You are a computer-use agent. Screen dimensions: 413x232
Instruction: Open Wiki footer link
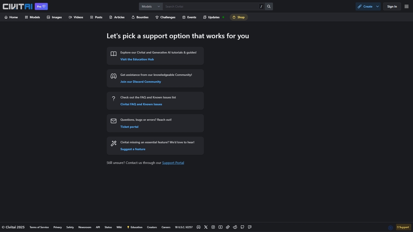click(x=119, y=227)
